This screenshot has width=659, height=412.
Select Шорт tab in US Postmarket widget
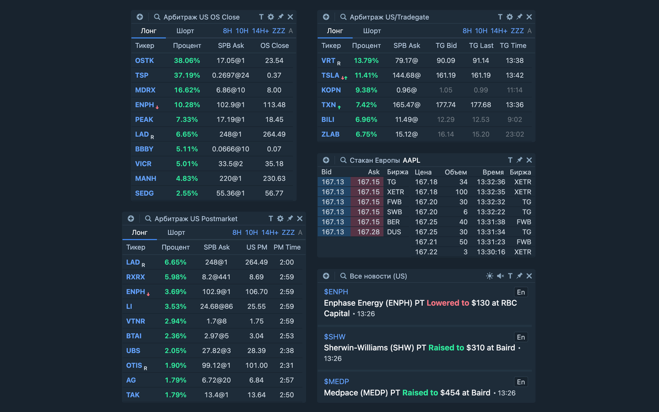point(176,233)
